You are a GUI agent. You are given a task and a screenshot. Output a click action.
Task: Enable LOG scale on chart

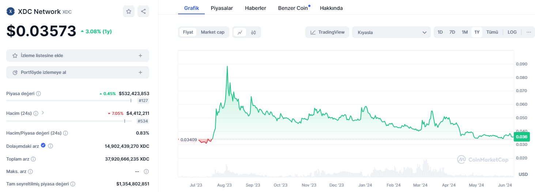[512, 32]
